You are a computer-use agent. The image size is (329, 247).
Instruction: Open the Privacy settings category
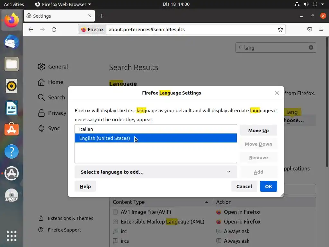52,113
